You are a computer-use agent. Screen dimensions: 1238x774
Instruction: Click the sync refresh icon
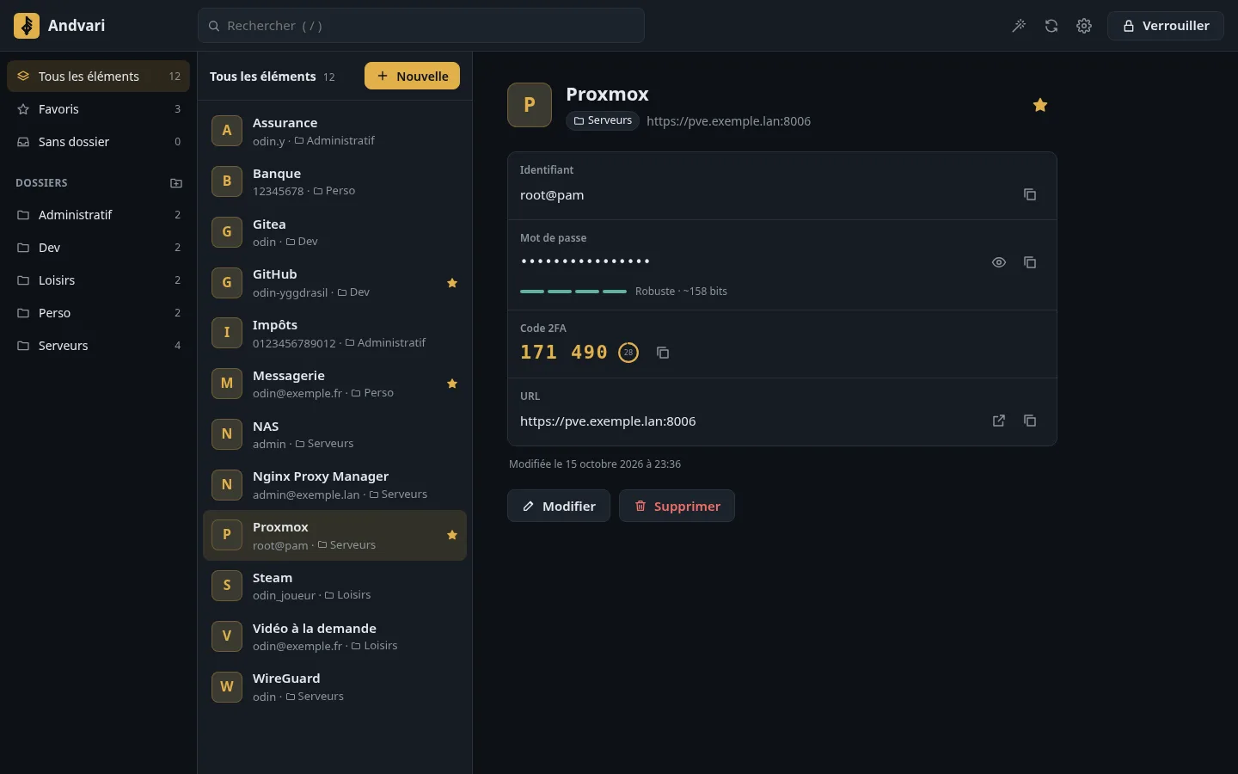tap(1051, 26)
